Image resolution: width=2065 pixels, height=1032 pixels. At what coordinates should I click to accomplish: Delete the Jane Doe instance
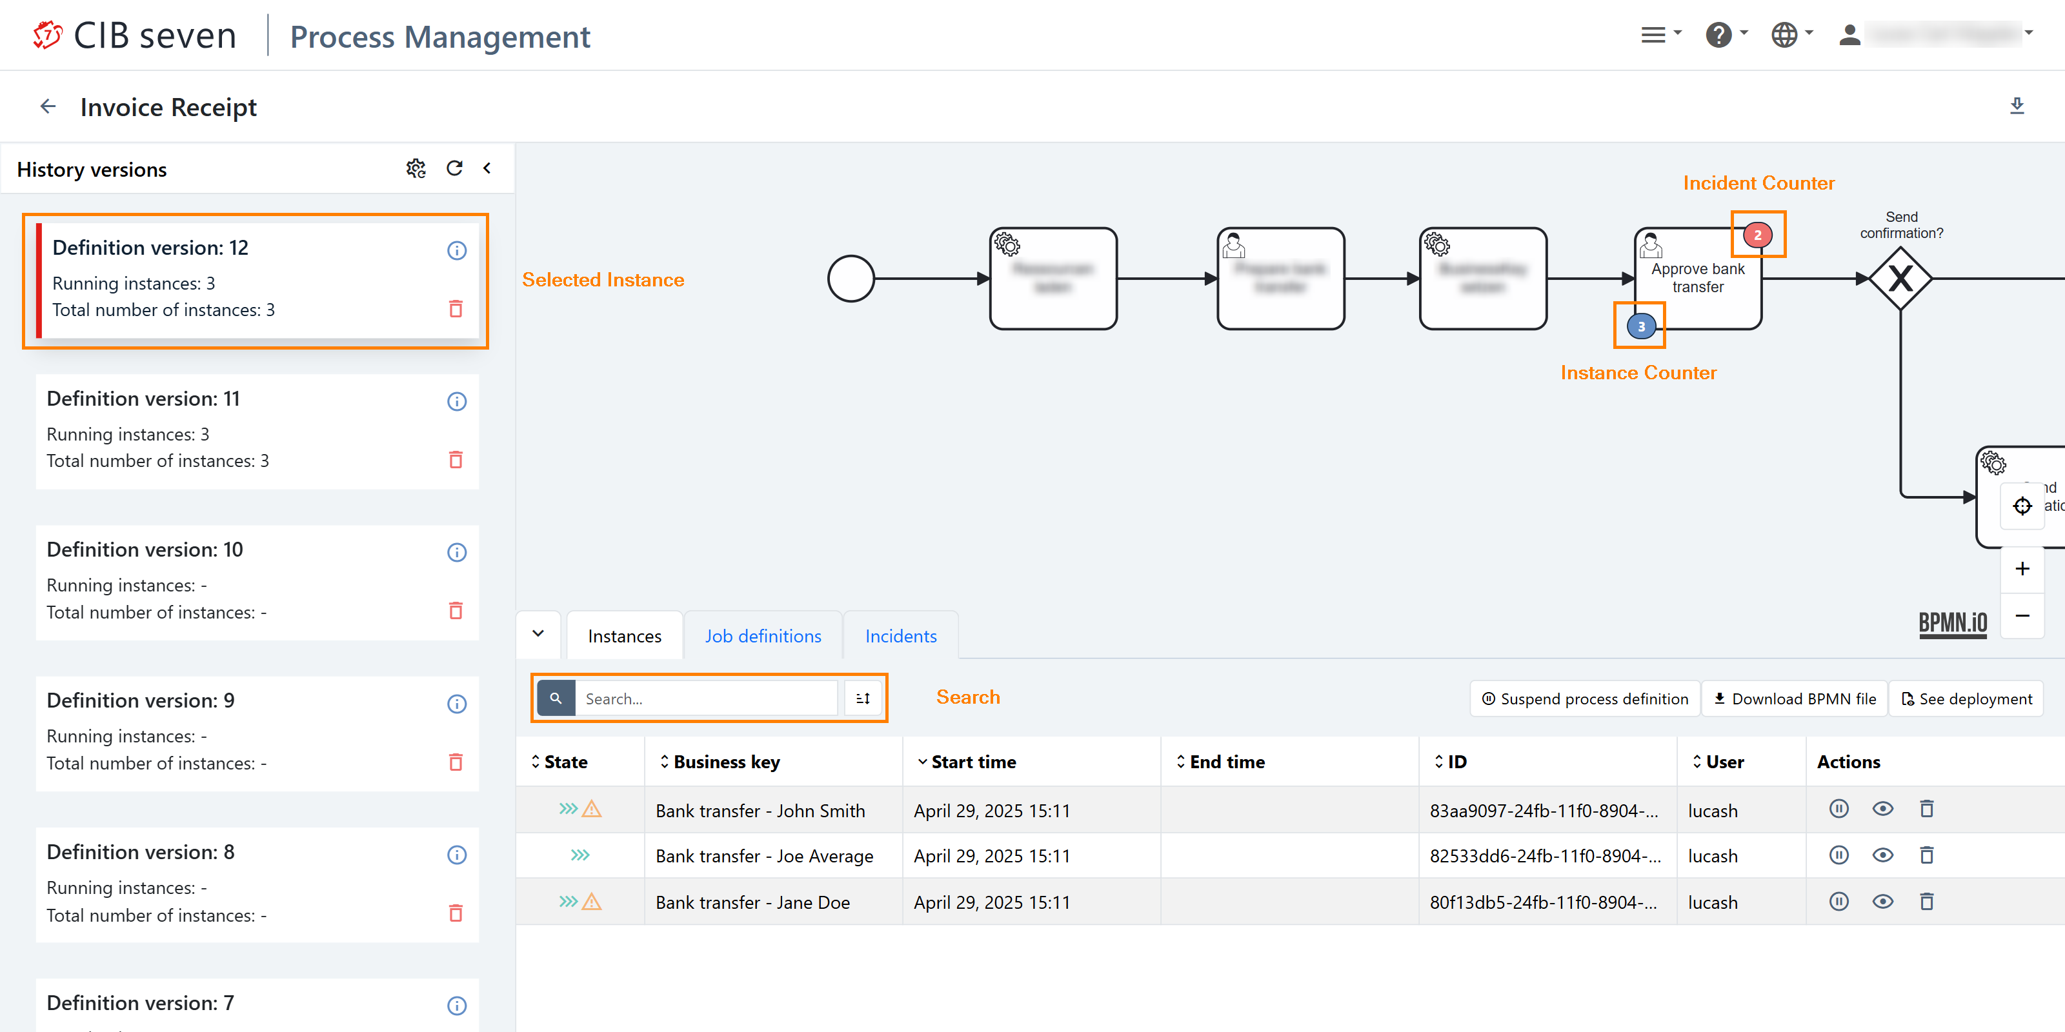[x=1926, y=902]
